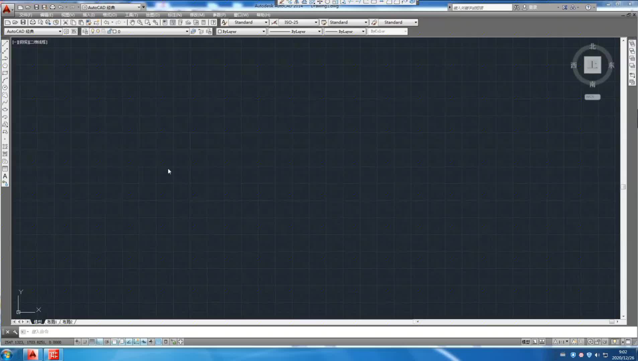
Task: Select the Rectangle draw tool
Action: (x=5, y=73)
